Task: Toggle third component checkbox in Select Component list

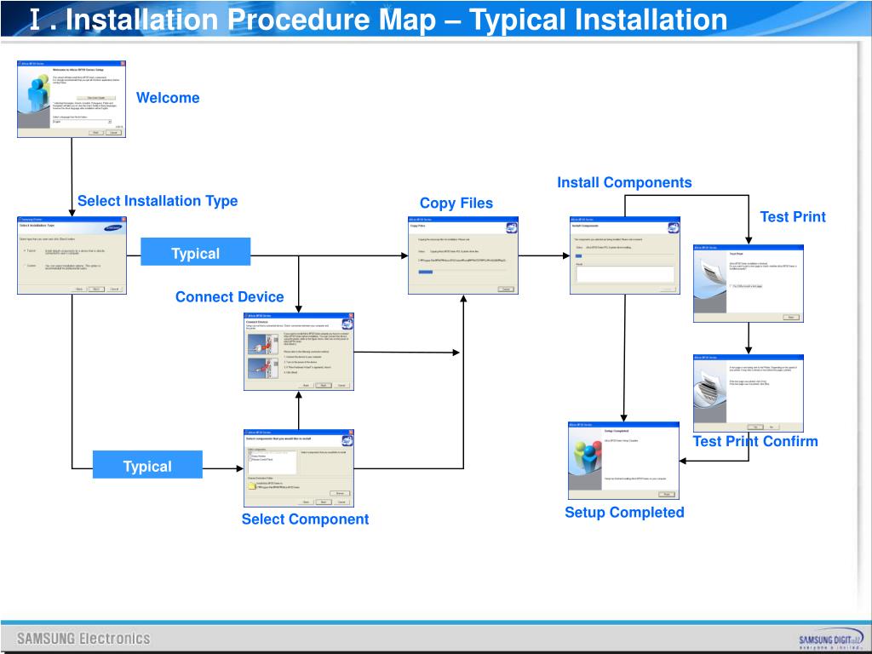Action: tap(250, 459)
